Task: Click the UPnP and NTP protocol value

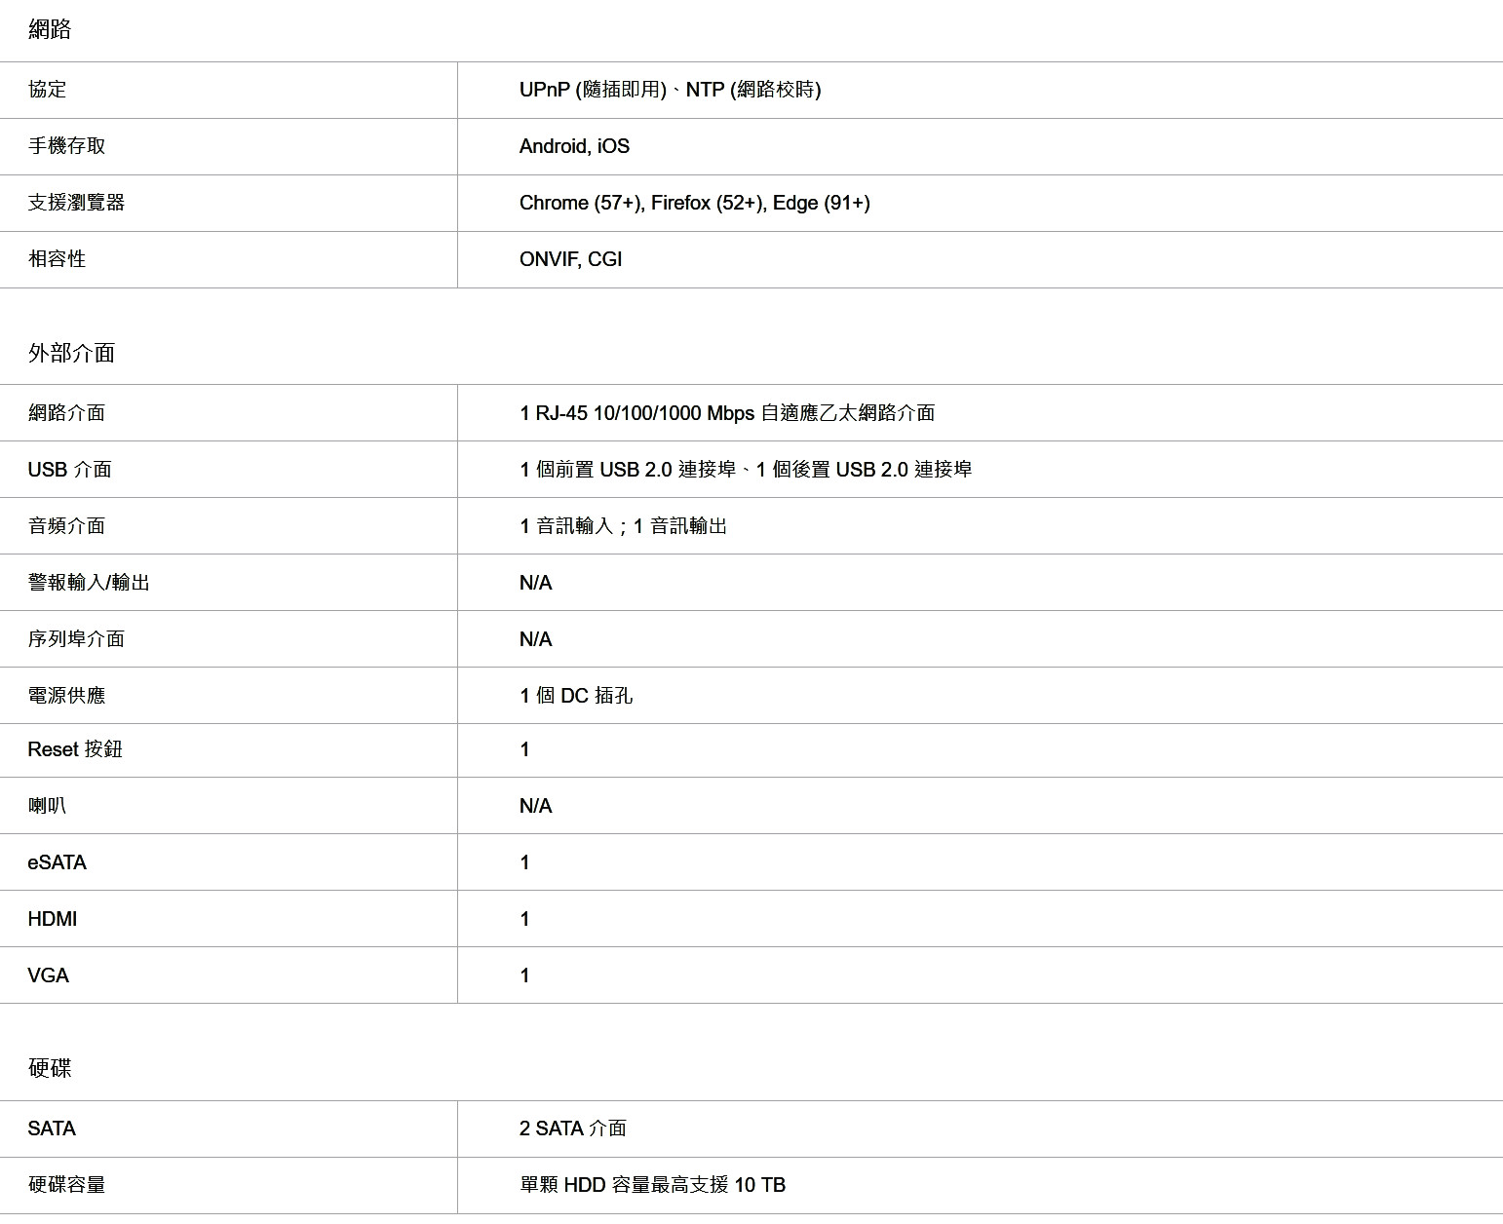Action: point(670,90)
